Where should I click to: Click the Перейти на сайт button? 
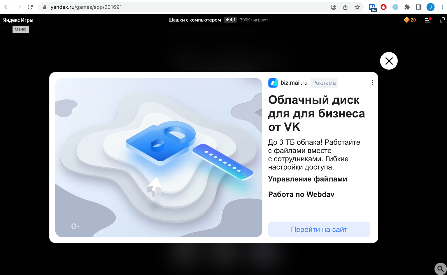pos(319,229)
